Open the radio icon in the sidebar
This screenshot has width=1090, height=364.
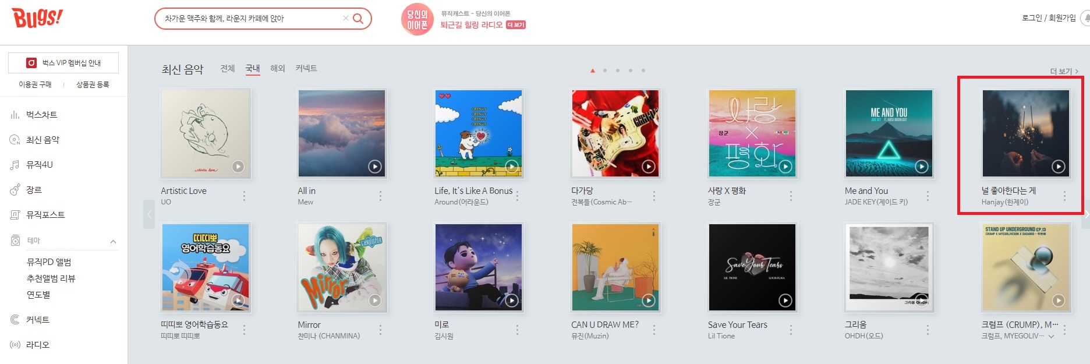pyautogui.click(x=15, y=345)
